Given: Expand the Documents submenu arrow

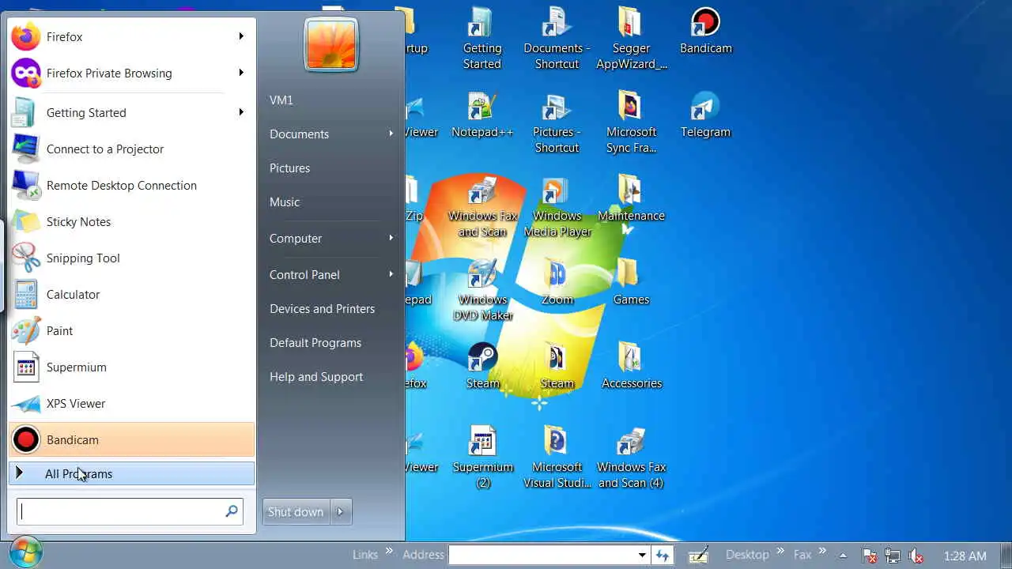Looking at the screenshot, I should [x=391, y=134].
